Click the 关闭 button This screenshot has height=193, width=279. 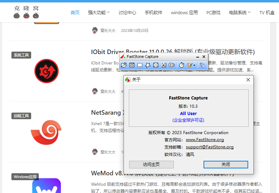(x=226, y=165)
